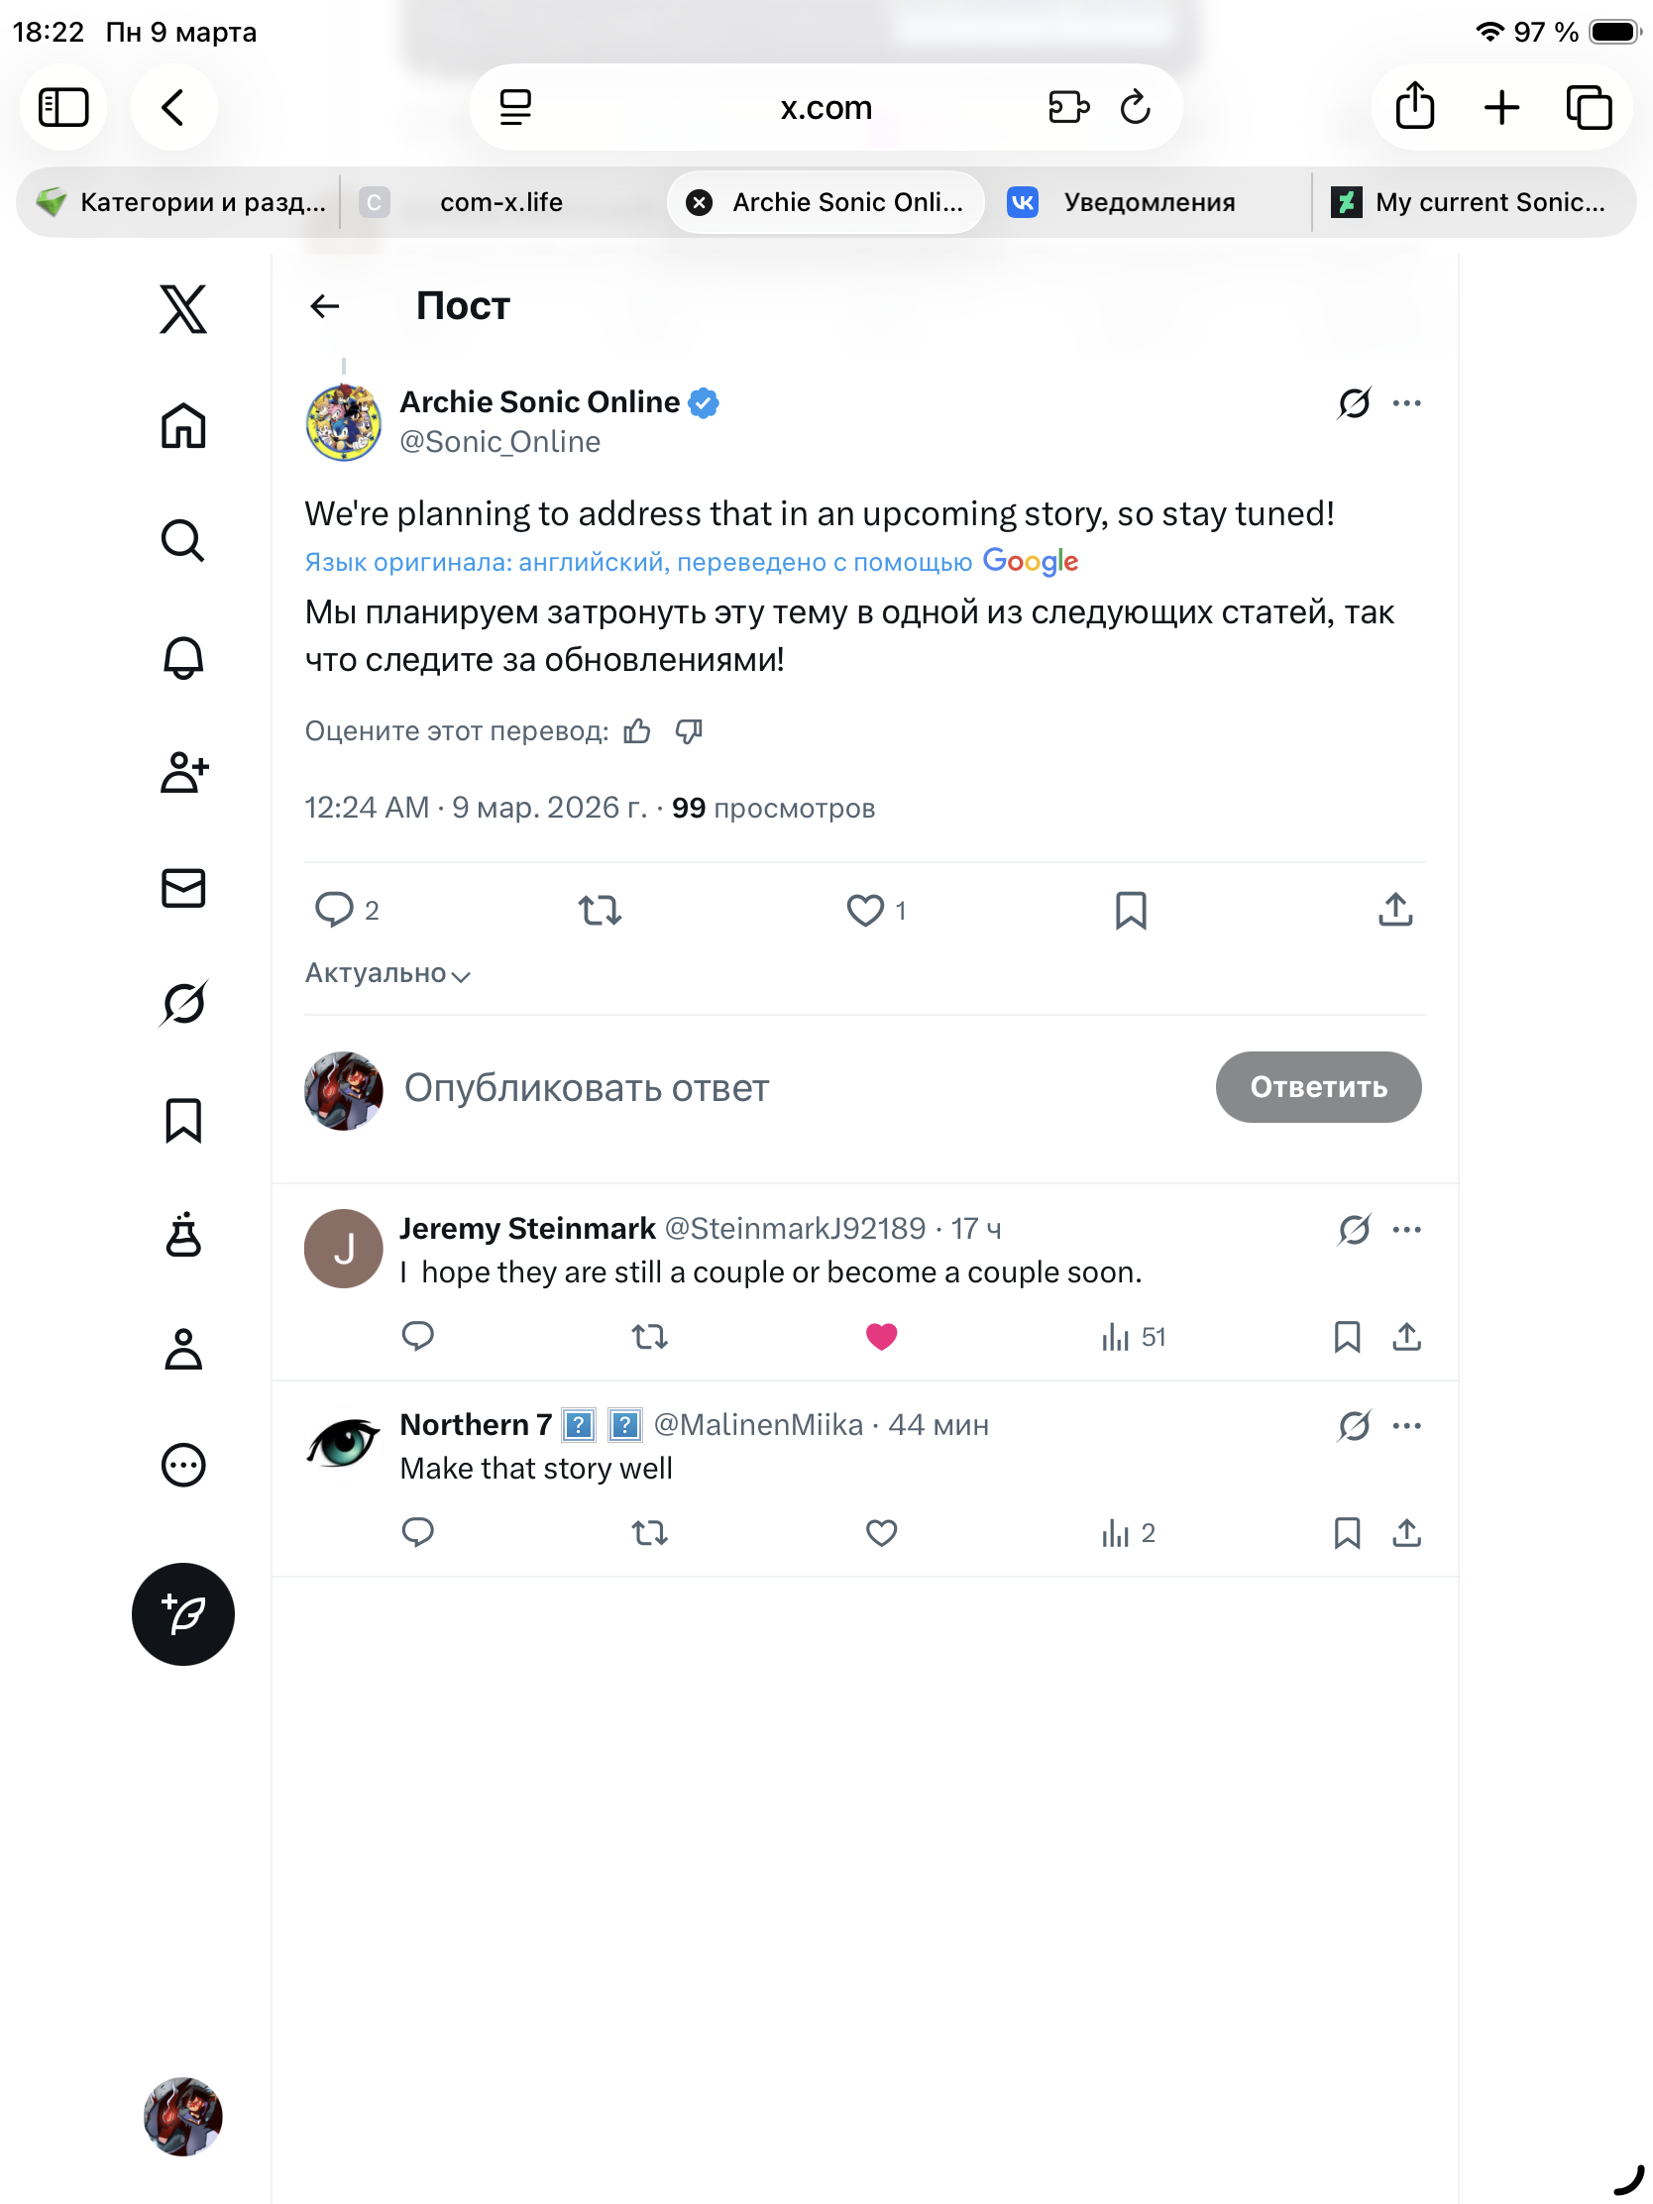The width and height of the screenshot is (1653, 2204).
Task: Repost the Archie Sonic Online post
Action: click(600, 910)
